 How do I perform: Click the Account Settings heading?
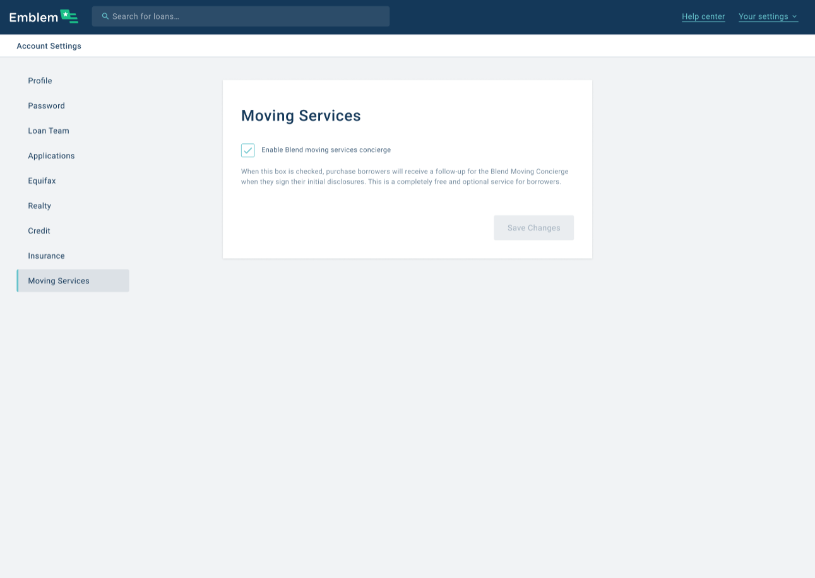[49, 46]
